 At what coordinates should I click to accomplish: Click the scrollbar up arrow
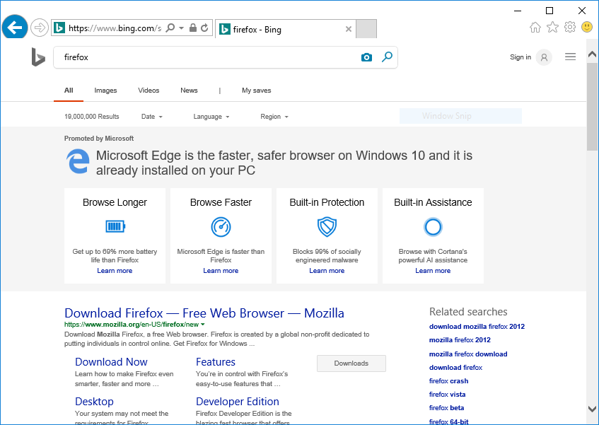[592, 54]
